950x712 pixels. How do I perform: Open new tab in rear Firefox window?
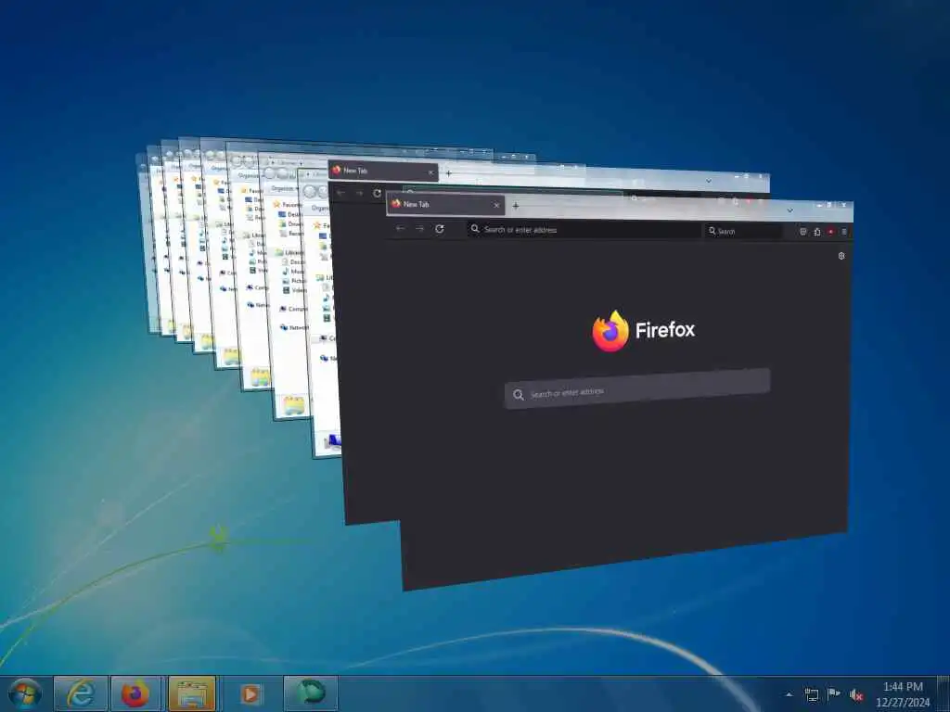449,173
